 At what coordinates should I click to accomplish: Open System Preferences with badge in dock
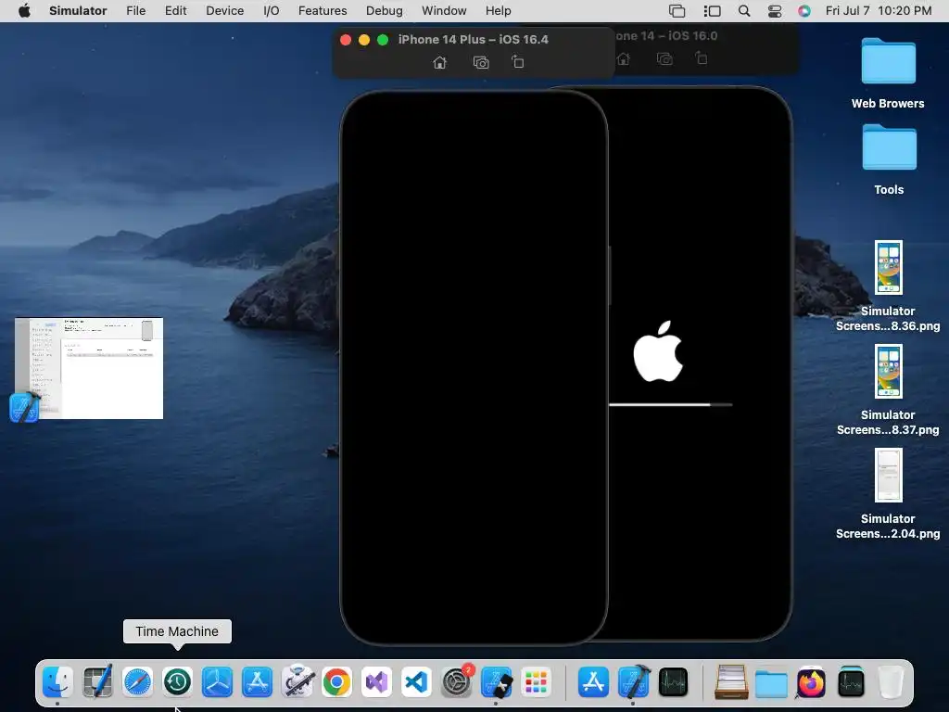pos(456,682)
